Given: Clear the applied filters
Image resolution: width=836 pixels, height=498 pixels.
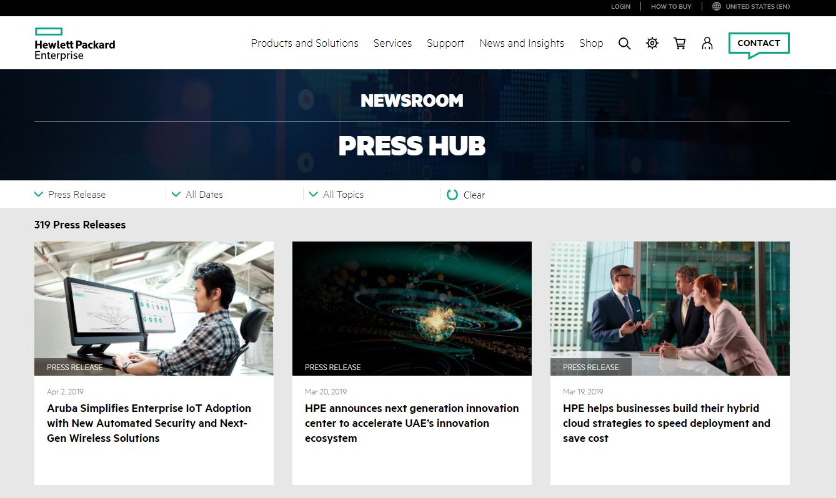Looking at the screenshot, I should pos(474,195).
